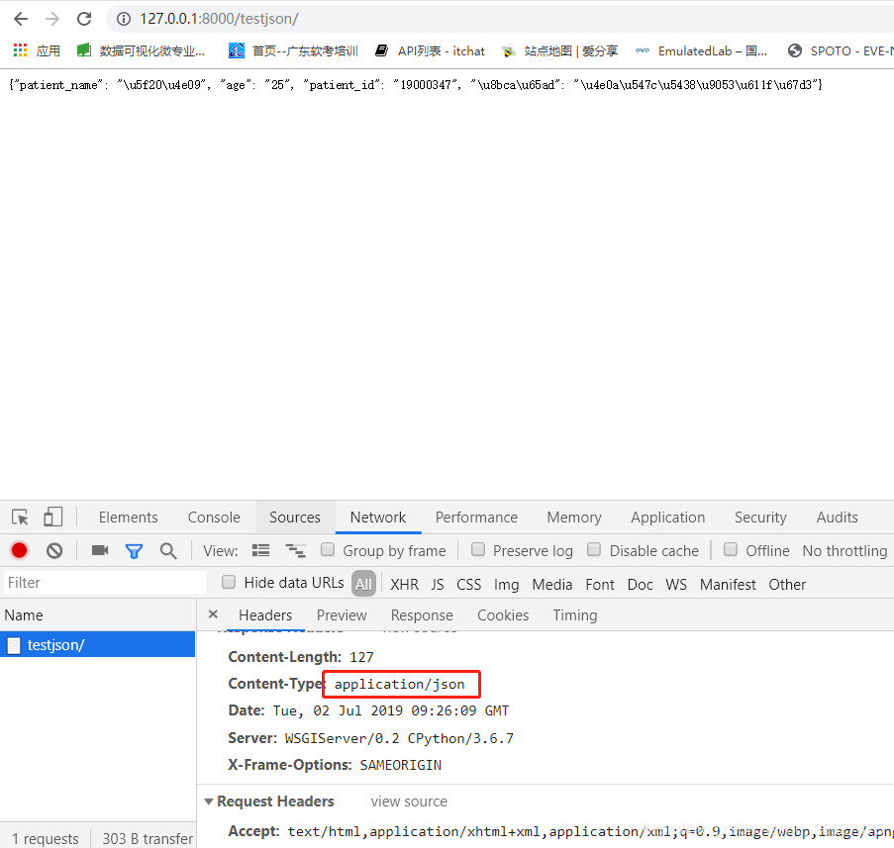Stop recording network log
The image size is (894, 848).
click(x=20, y=550)
